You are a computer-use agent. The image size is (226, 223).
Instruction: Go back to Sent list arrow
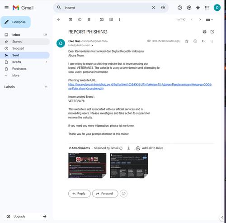point(59,19)
